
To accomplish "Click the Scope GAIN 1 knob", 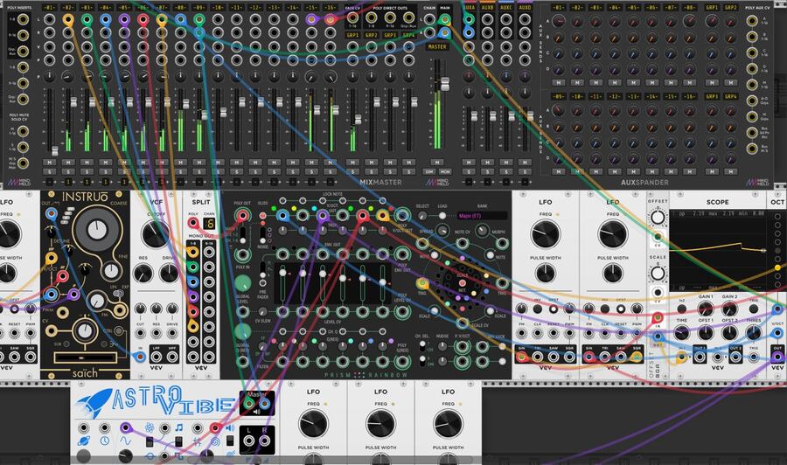I will tap(706, 309).
